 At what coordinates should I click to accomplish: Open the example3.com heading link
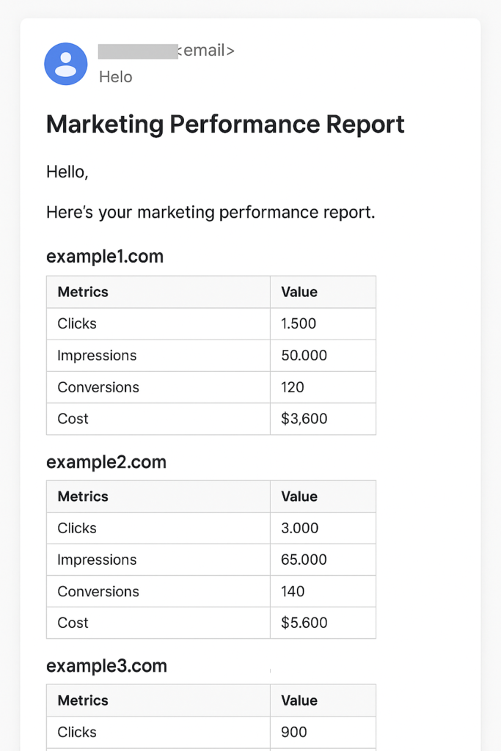(x=107, y=666)
